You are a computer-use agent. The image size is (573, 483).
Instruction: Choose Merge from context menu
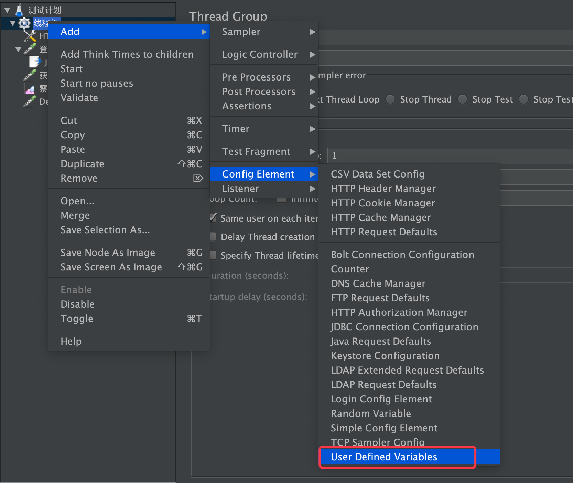point(129,215)
